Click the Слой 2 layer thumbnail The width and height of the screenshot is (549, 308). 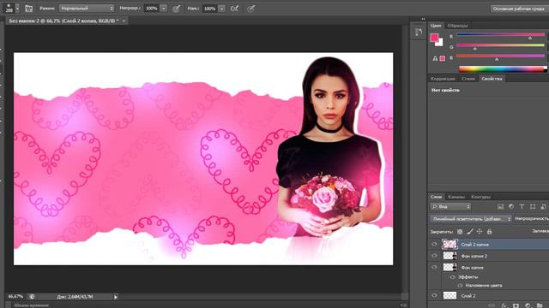449,296
